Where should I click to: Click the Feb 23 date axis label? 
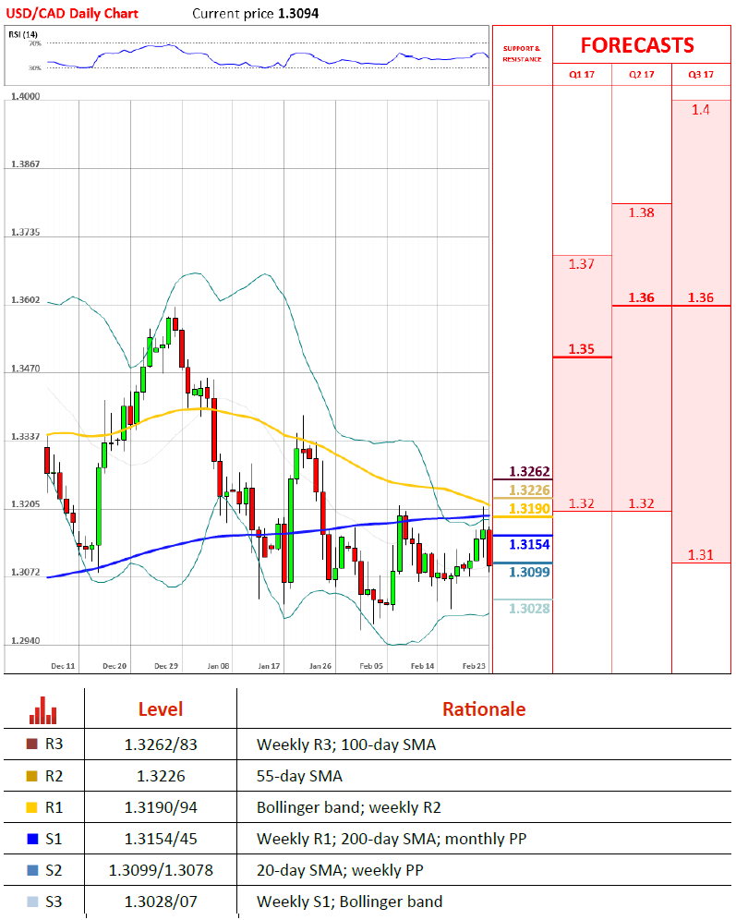[x=474, y=666]
